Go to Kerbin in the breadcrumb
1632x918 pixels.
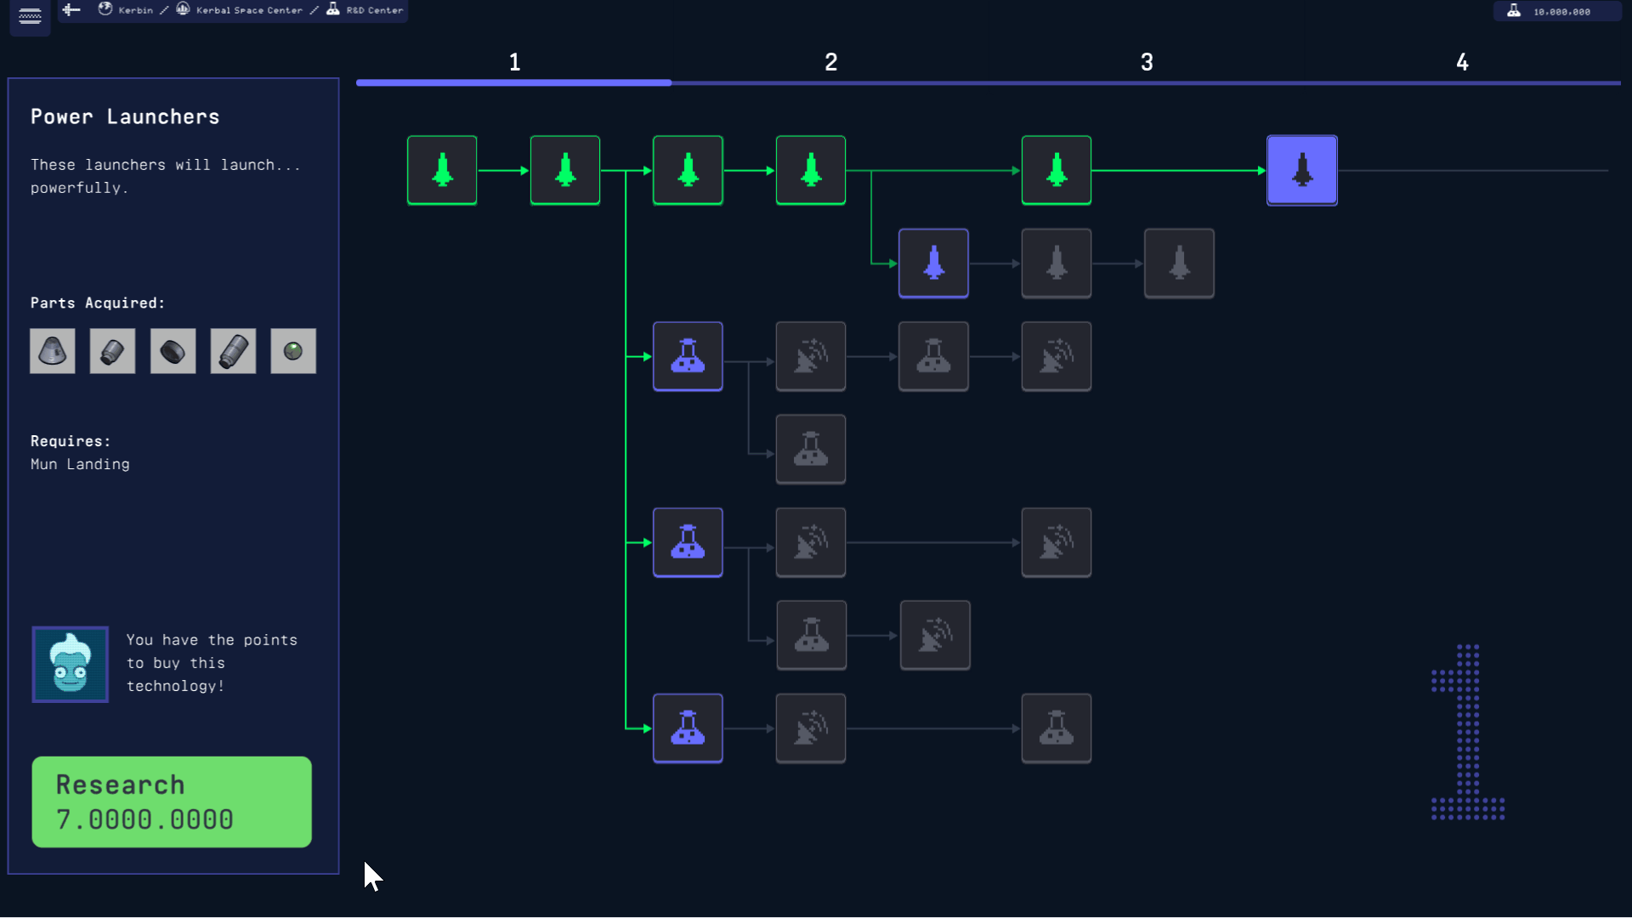tap(126, 10)
